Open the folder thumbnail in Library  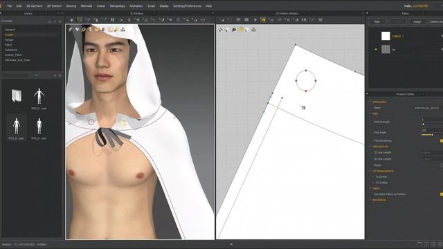click(x=17, y=96)
